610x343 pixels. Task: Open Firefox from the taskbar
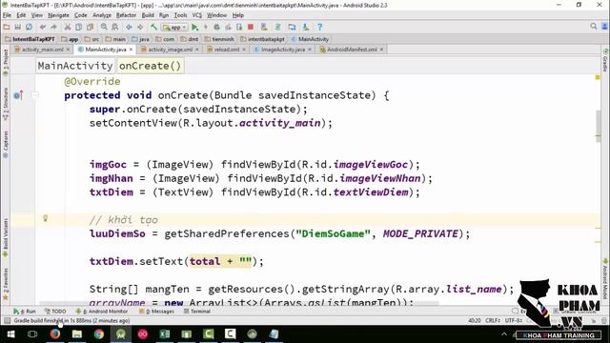(x=55, y=334)
